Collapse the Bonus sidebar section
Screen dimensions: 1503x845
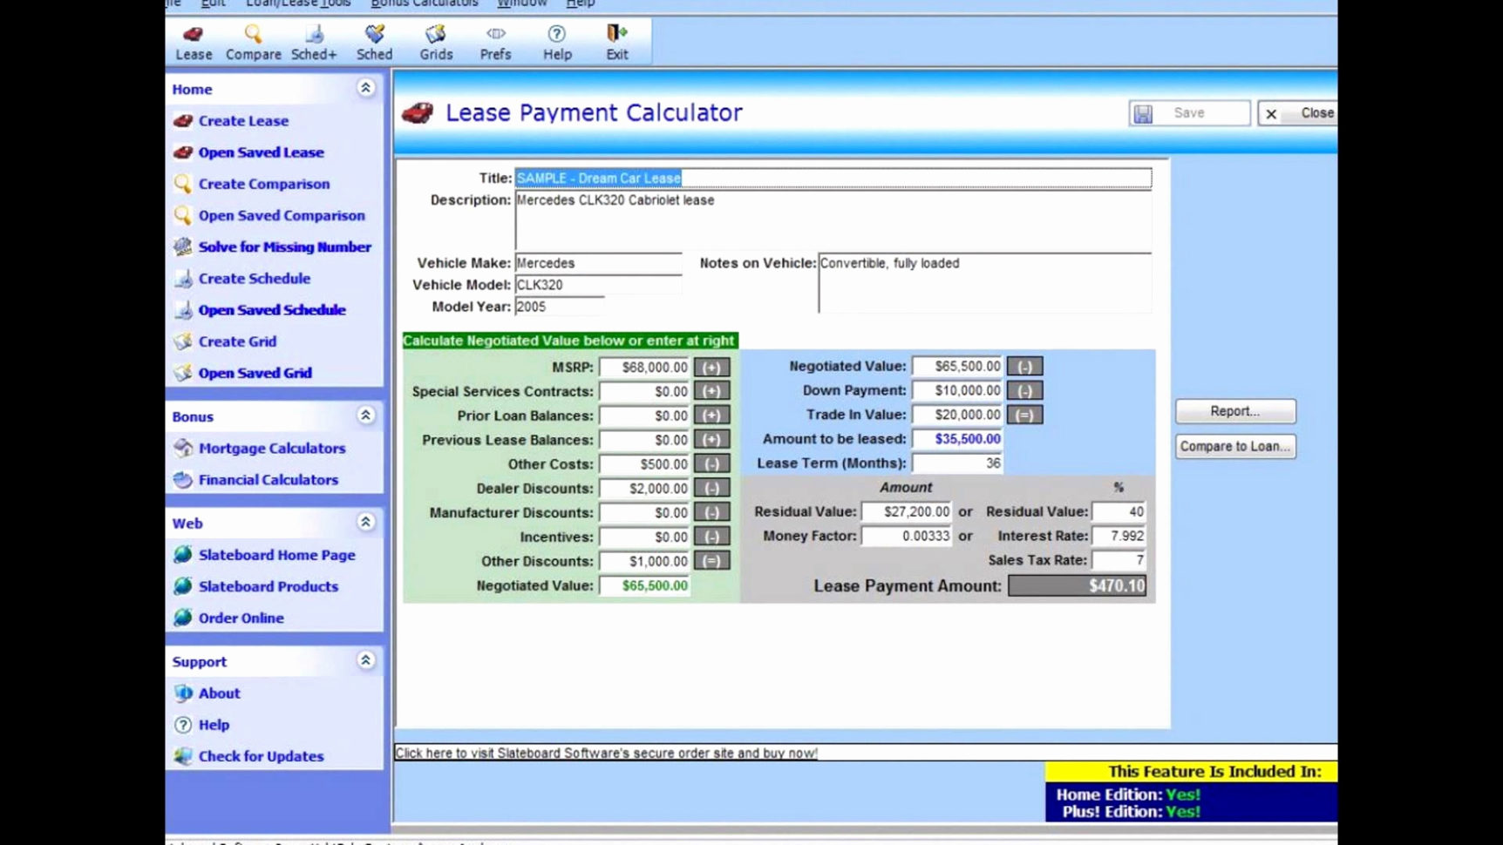366,416
